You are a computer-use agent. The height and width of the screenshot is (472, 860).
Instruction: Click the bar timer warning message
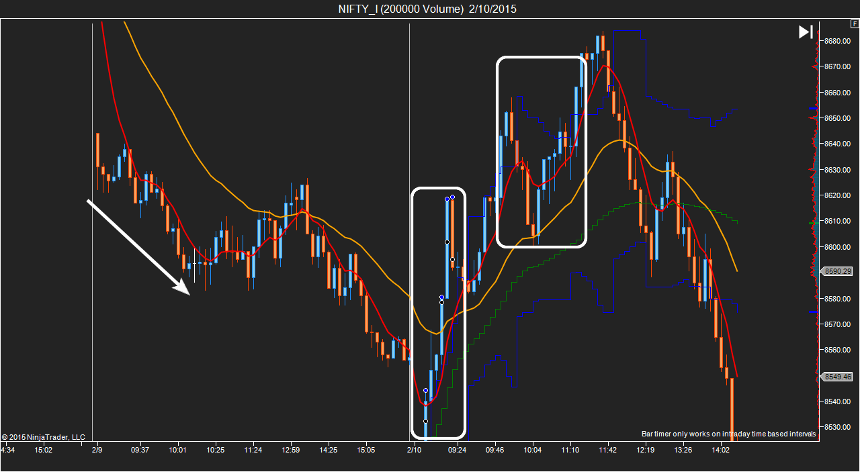tap(728, 434)
